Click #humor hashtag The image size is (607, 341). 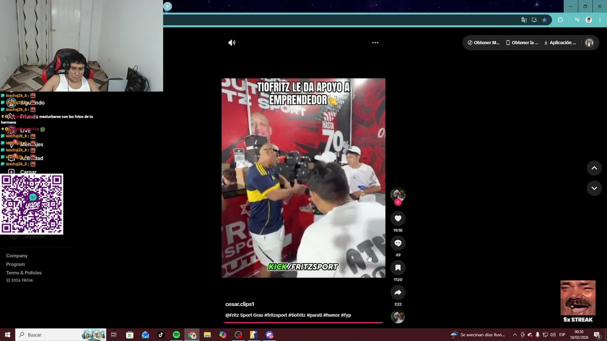pyautogui.click(x=331, y=315)
